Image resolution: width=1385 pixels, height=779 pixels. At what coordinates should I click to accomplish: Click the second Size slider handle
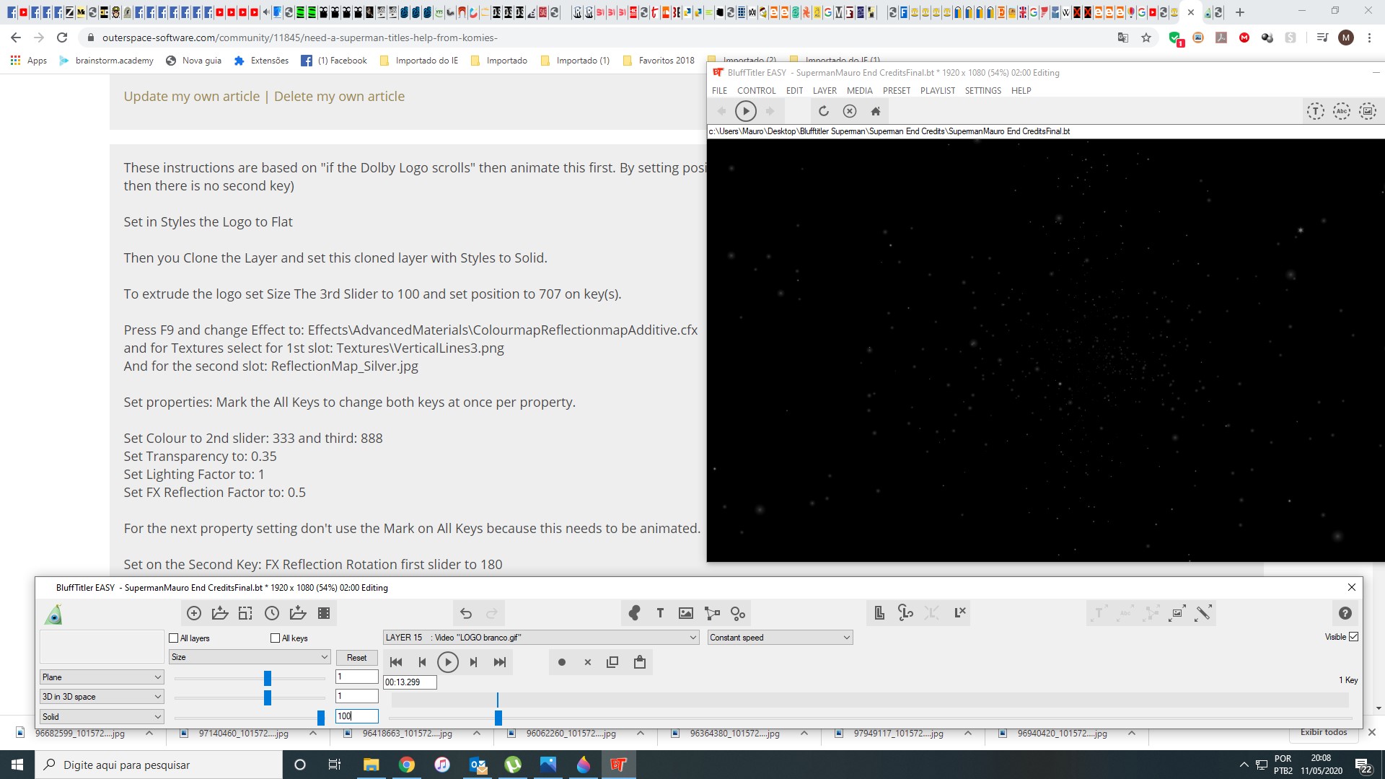click(x=268, y=697)
